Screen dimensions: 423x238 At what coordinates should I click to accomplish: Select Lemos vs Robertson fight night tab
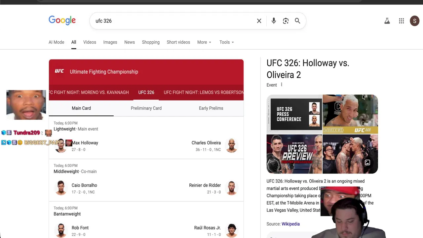click(204, 92)
